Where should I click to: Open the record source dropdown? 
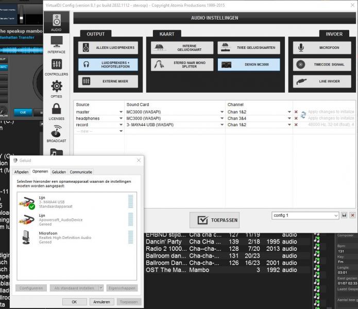[x=121, y=125]
